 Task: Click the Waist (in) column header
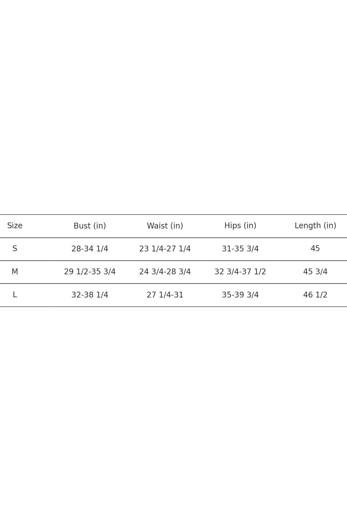coord(165,226)
